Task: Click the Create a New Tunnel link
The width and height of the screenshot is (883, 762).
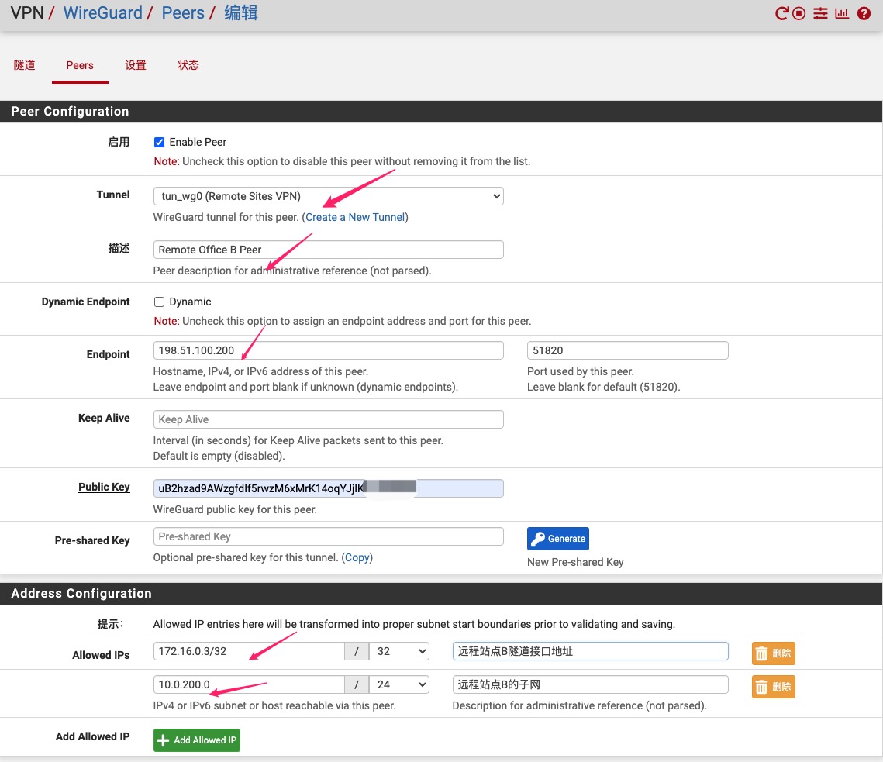Action: click(x=355, y=217)
